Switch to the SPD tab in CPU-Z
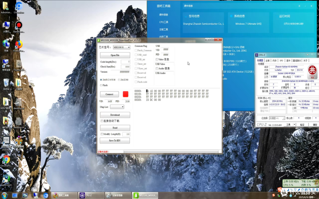Image resolution: width=319 pixels, height=199 pixels. (x=281, y=60)
